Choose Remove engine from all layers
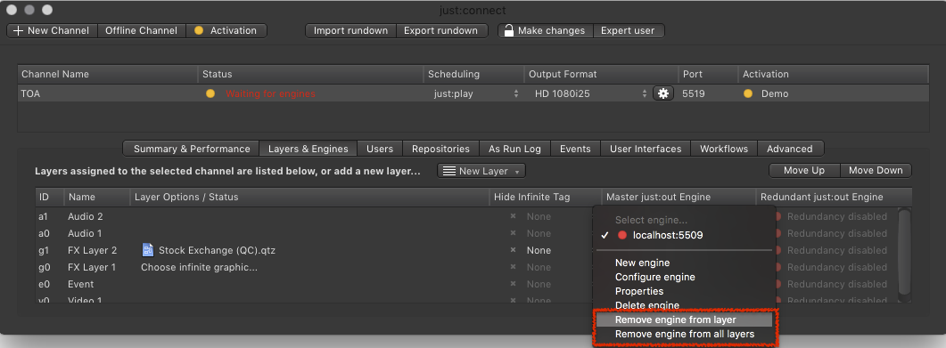 click(684, 334)
